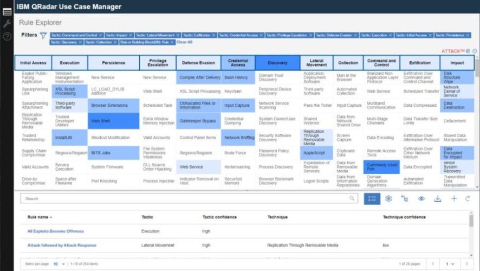Click the AppleScript technique cell
480x271 pixels.
(316, 153)
